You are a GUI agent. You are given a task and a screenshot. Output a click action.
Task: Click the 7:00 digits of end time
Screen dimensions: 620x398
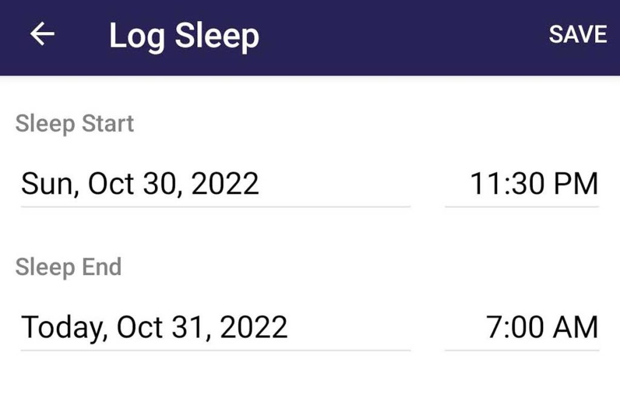pyautogui.click(x=510, y=327)
